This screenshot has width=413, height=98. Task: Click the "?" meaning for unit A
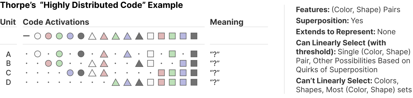(215, 54)
